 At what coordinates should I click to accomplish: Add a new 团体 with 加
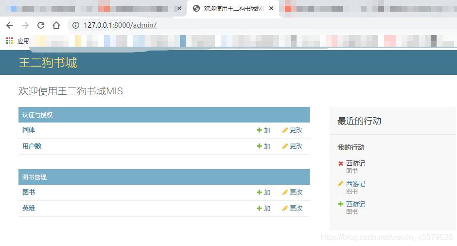pyautogui.click(x=264, y=130)
